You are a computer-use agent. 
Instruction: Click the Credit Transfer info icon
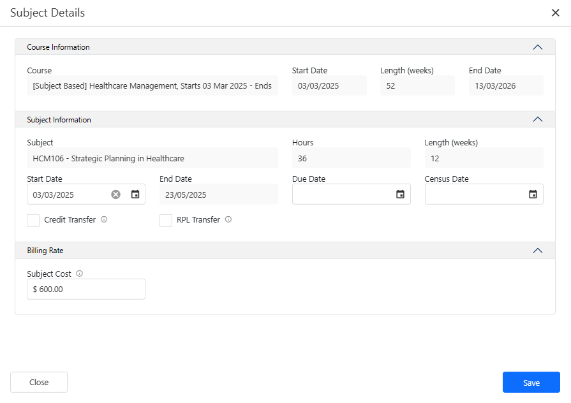(x=104, y=219)
